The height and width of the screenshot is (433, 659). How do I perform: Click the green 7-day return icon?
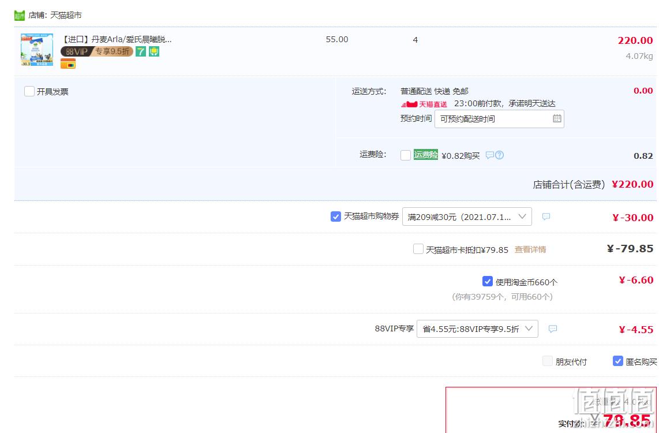[x=141, y=52]
